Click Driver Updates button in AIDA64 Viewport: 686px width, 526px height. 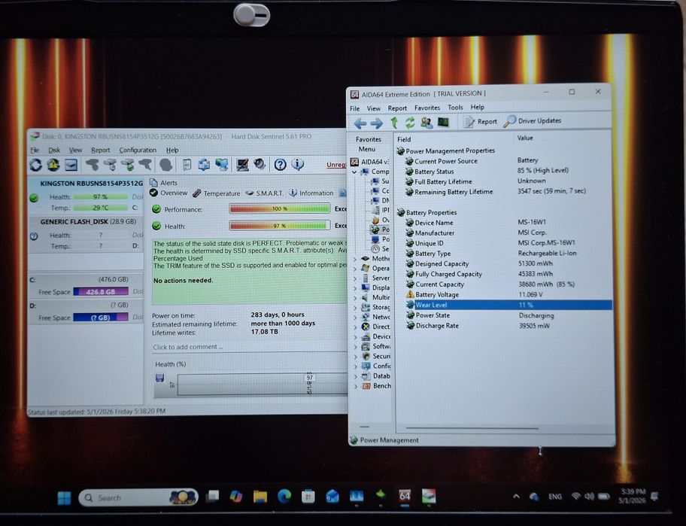(533, 121)
